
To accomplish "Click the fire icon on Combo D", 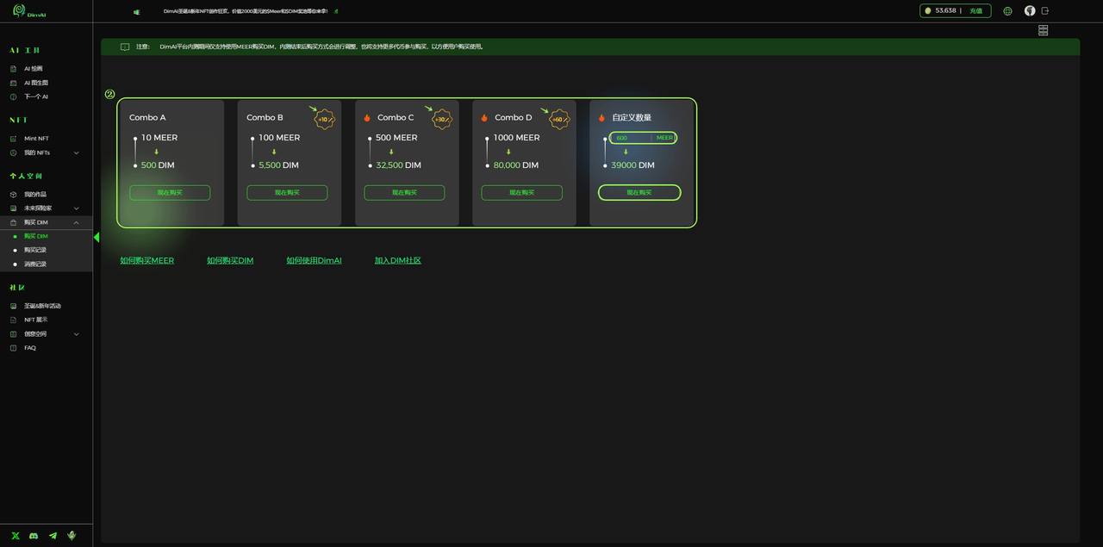I will click(x=484, y=118).
